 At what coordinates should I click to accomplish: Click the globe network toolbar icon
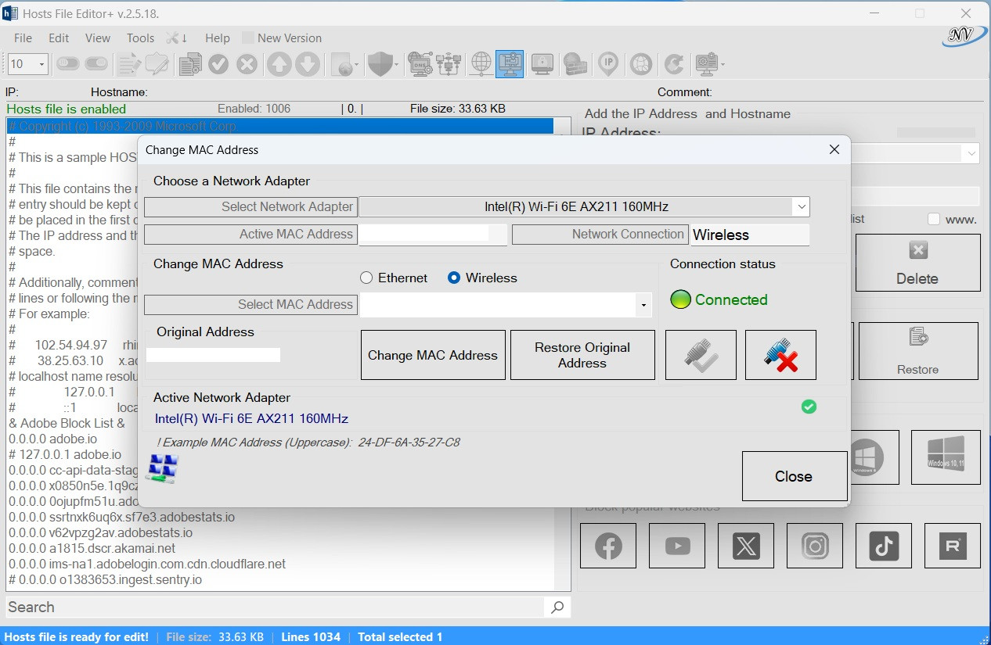point(481,64)
